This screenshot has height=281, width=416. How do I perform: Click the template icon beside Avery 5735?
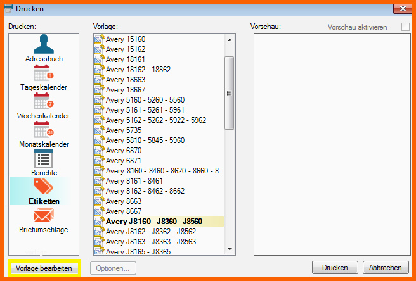click(100, 130)
